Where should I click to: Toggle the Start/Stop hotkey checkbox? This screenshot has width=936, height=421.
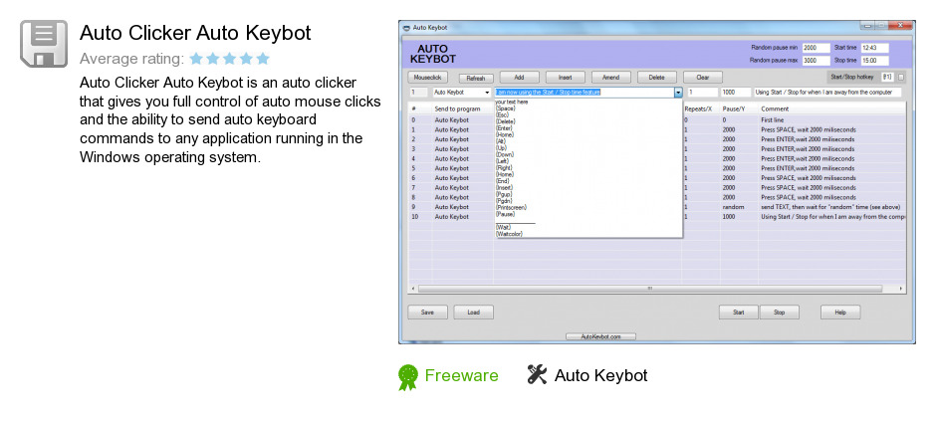tap(901, 77)
